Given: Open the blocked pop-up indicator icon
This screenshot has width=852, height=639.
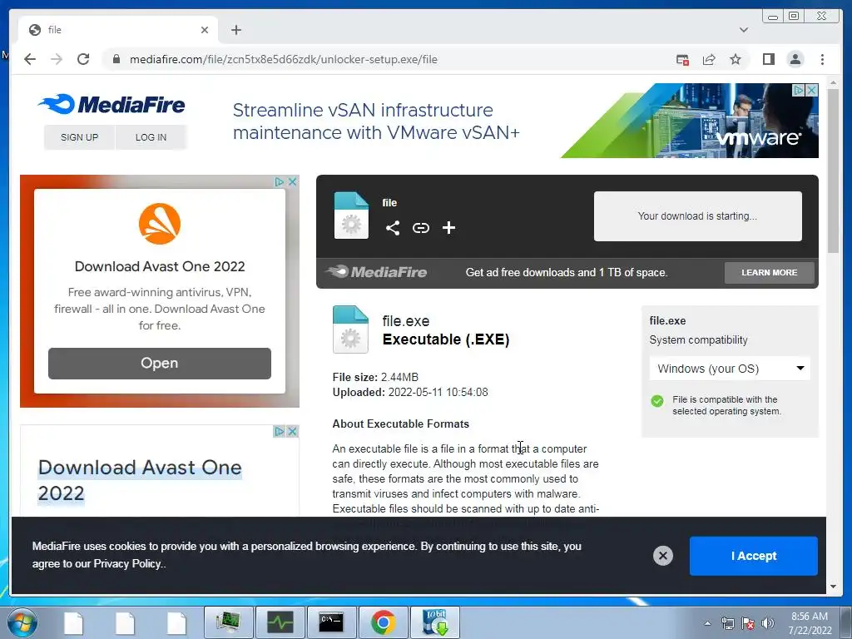Looking at the screenshot, I should 682,60.
